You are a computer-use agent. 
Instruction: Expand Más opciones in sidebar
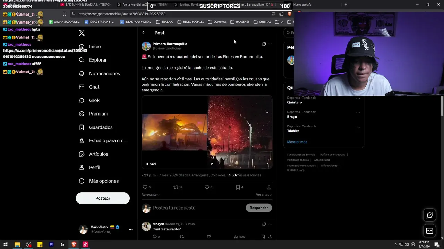click(99, 181)
